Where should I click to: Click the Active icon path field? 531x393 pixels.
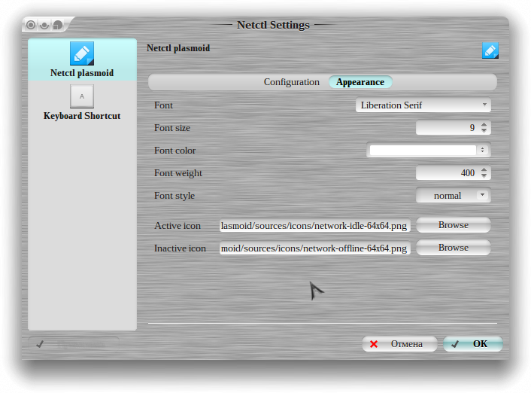(x=314, y=226)
